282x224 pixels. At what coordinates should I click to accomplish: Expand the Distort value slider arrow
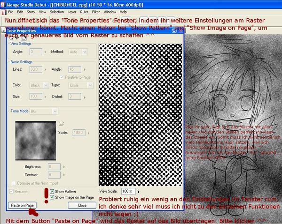coord(85,97)
